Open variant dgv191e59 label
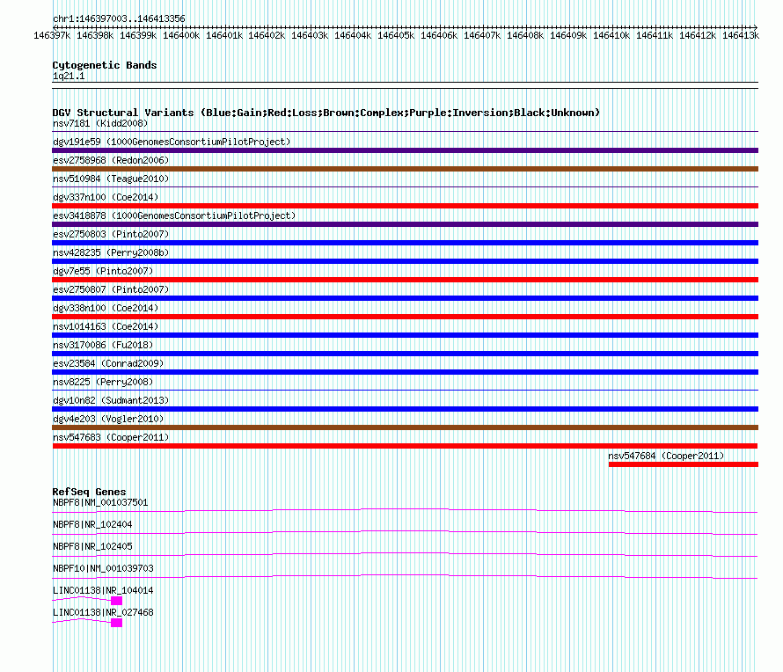Viewport: 783px width, 672px height. (x=172, y=142)
